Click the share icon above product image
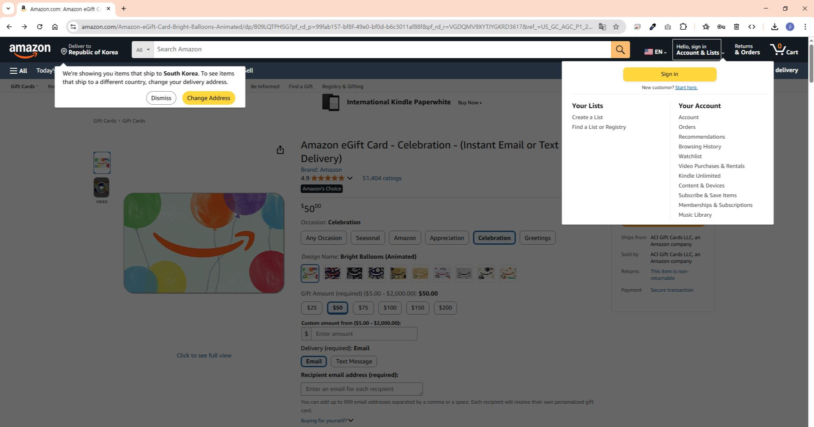The height and width of the screenshot is (427, 814). (280, 150)
